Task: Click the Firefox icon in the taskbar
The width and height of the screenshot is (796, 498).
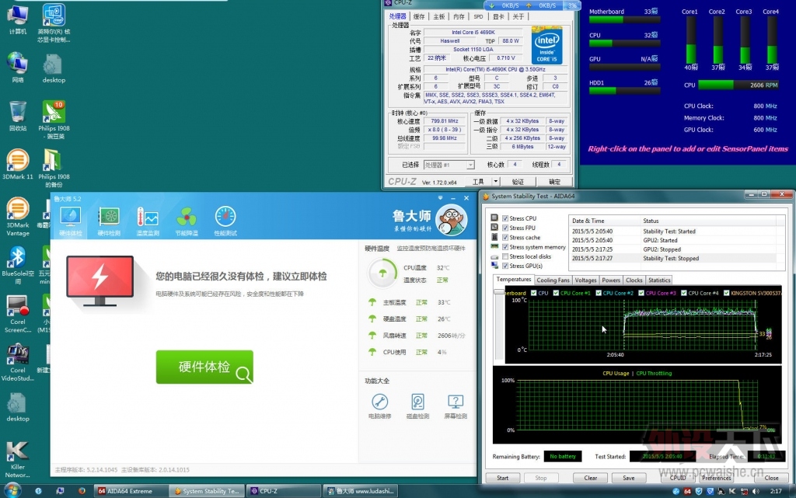Action: tap(82, 491)
